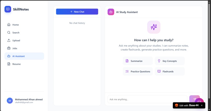Click Edit with Base44 badge text

tap(189, 105)
